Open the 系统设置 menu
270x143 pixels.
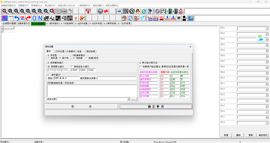click(98, 6)
